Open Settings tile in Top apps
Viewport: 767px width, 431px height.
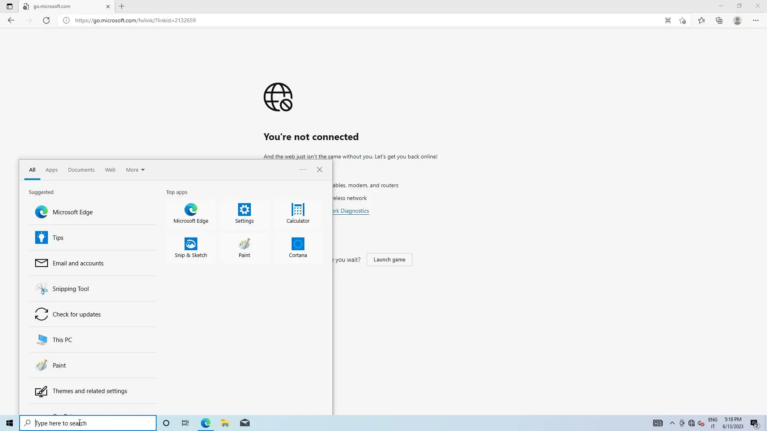[244, 214]
